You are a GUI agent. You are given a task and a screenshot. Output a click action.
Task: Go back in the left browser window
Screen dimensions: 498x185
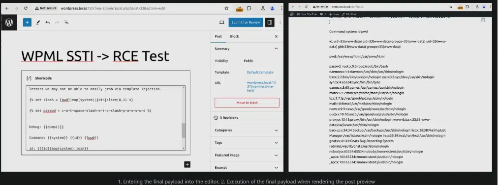[7, 8]
